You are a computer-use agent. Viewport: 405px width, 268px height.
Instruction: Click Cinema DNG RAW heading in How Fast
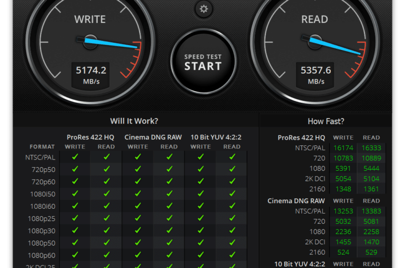pyautogui.click(x=296, y=201)
